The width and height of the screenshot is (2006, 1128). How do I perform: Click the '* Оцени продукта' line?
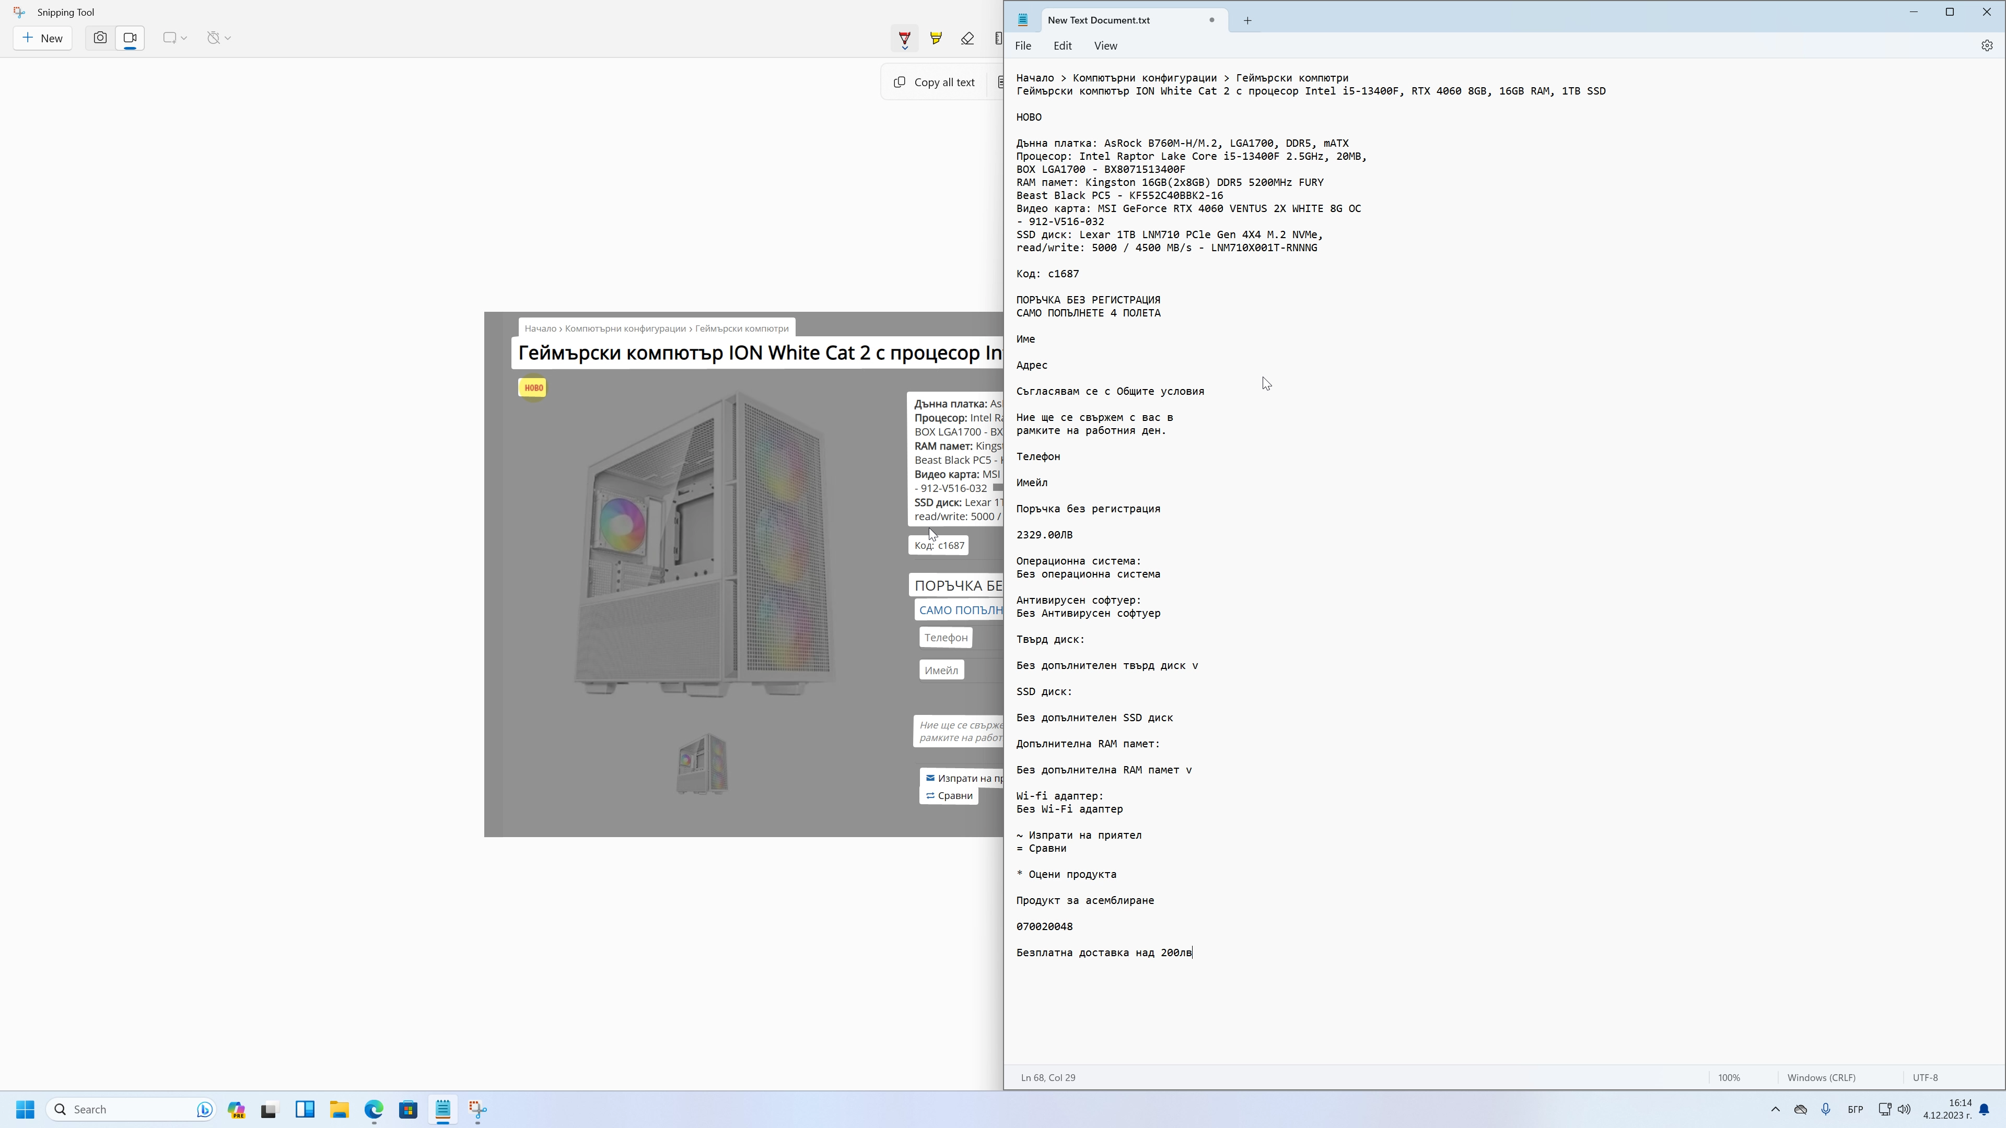point(1066,874)
